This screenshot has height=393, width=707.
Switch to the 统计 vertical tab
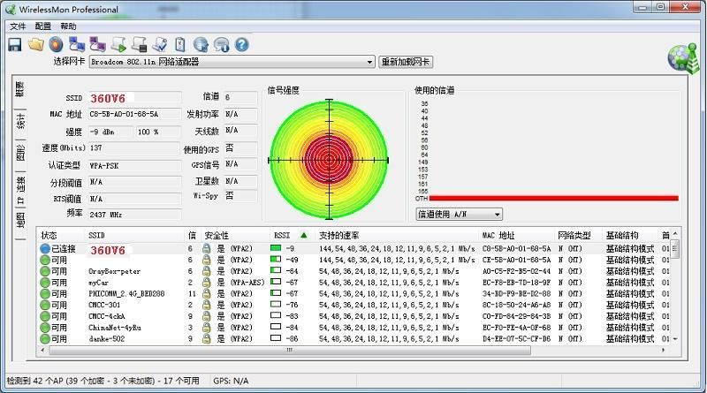point(20,122)
